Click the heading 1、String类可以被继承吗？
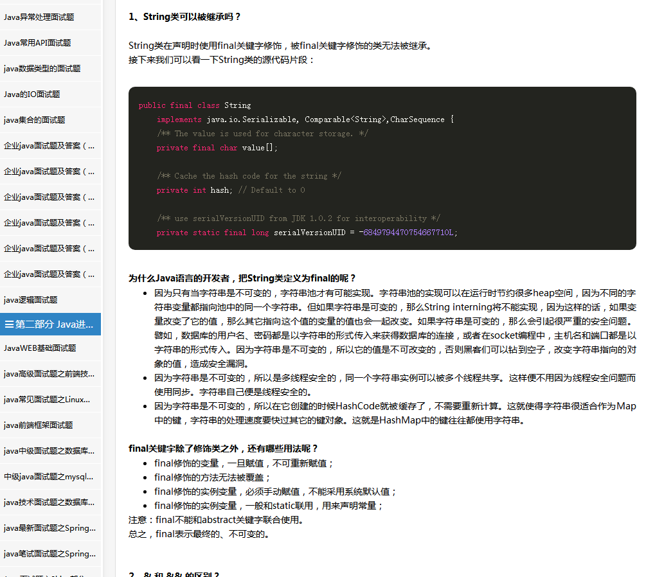 point(185,17)
